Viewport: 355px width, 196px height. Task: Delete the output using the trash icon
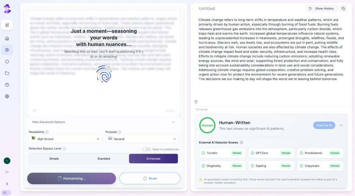[x=196, y=102]
